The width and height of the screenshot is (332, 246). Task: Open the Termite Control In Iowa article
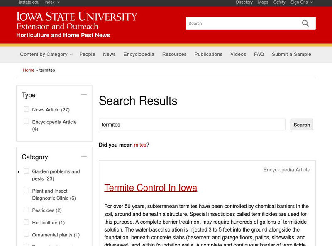[151, 188]
